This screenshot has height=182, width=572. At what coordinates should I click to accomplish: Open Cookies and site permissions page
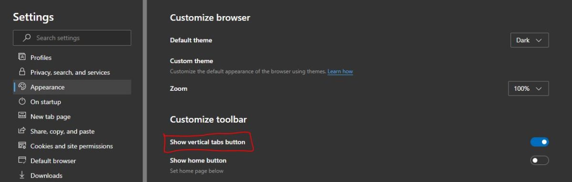click(72, 146)
